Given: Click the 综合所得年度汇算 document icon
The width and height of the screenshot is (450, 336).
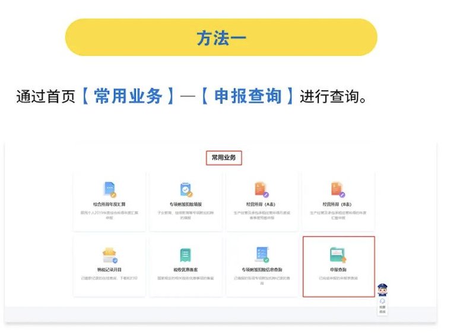Looking at the screenshot, I should pyautogui.click(x=109, y=190).
